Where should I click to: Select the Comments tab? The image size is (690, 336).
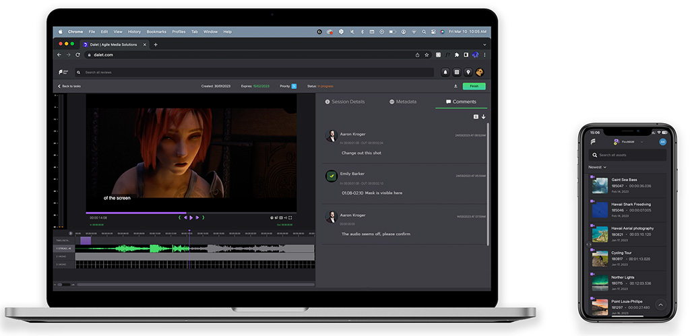click(461, 102)
